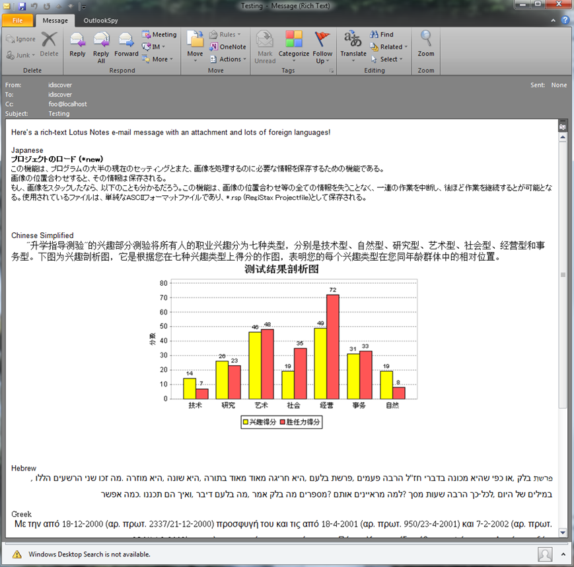The width and height of the screenshot is (574, 567).
Task: Set a Follow Up flag
Action: pyautogui.click(x=322, y=48)
